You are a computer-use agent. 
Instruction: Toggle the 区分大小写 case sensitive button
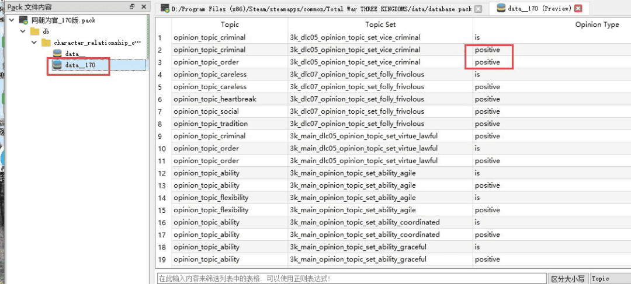568,279
